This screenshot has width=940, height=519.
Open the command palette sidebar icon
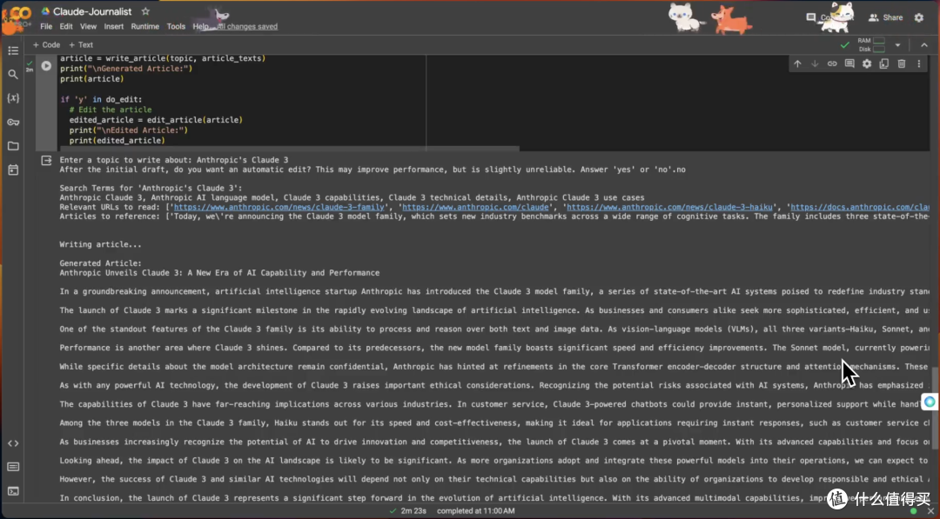[13, 467]
